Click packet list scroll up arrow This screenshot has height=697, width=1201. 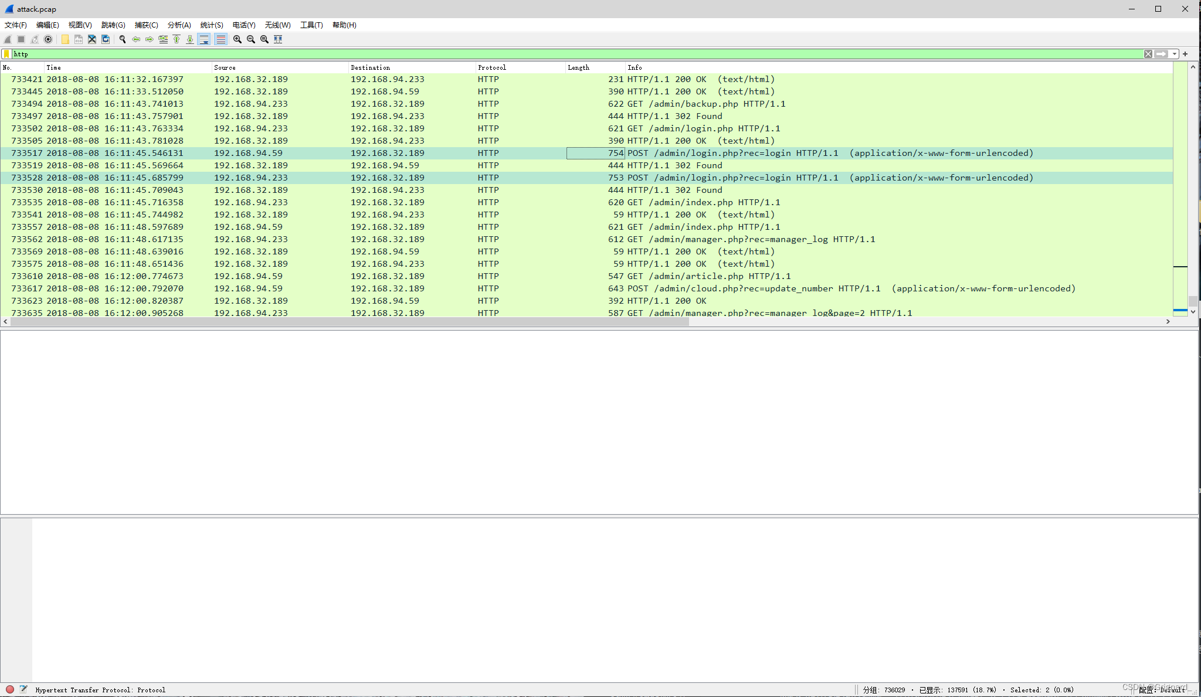click(x=1193, y=67)
